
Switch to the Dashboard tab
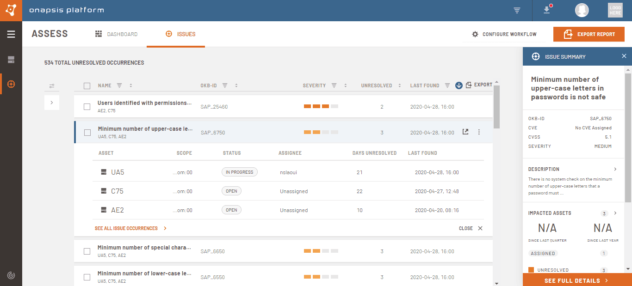(117, 34)
